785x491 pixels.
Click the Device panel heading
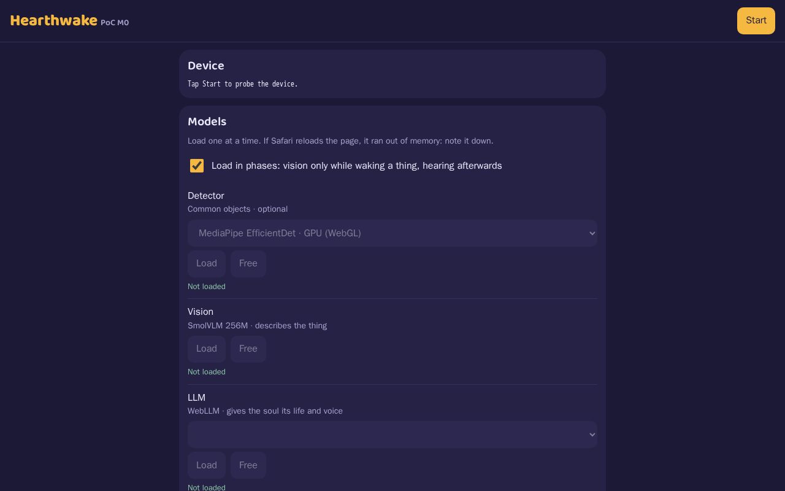[206, 66]
